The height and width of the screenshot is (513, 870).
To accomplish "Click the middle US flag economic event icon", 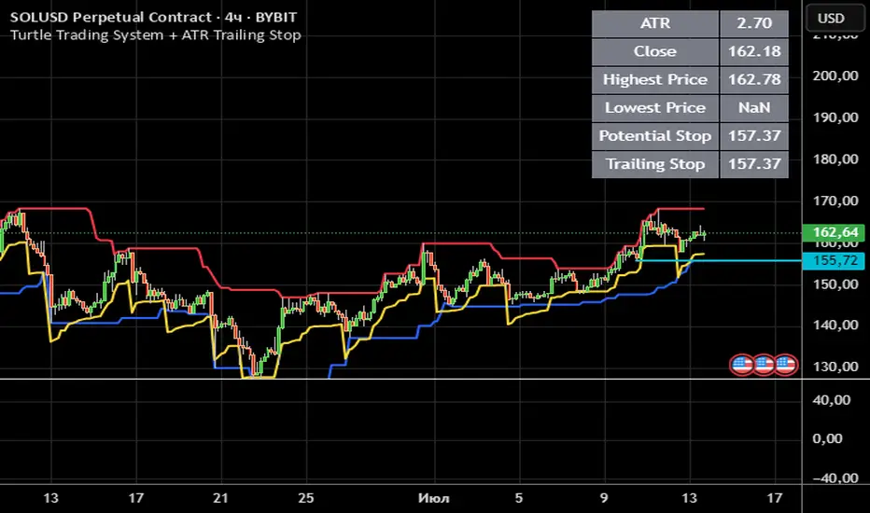I will pos(764,365).
